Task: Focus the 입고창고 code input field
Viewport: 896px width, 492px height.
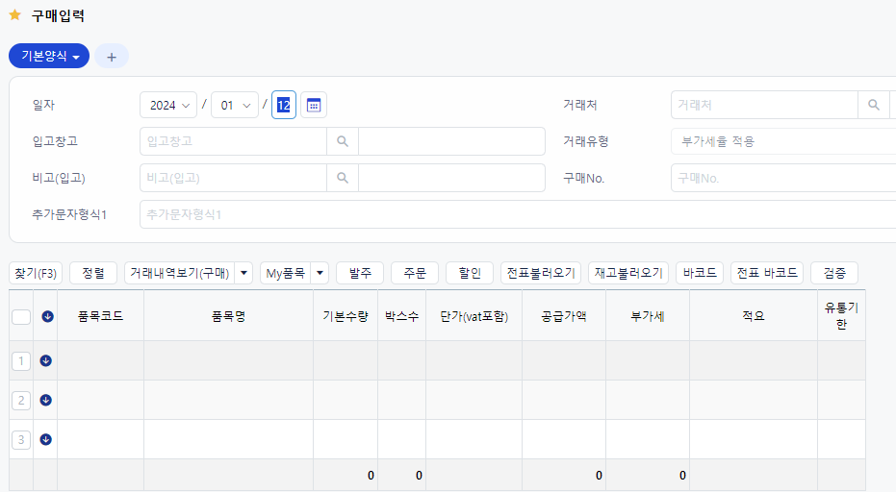Action: point(233,141)
